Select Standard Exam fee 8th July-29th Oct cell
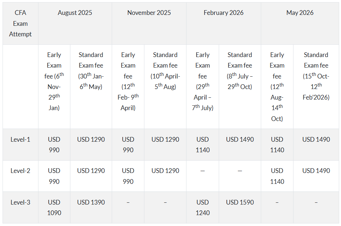The height and width of the screenshot is (226, 341). pyautogui.click(x=240, y=71)
